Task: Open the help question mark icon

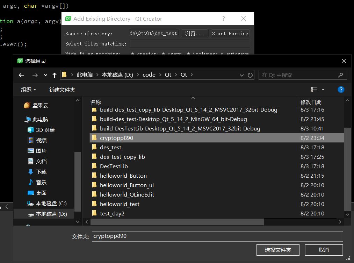Action: click(x=341, y=90)
